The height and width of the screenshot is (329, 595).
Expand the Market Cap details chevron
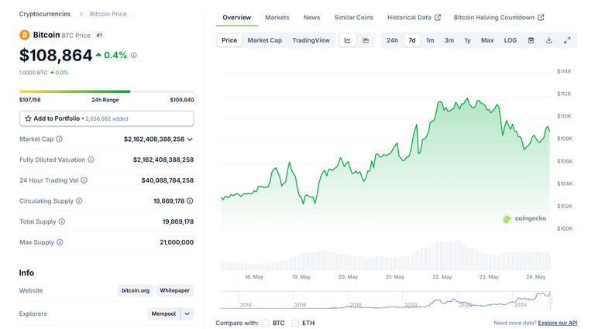pos(190,139)
